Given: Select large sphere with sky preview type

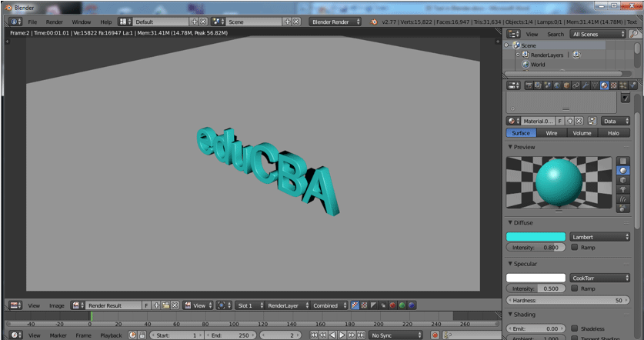Looking at the screenshot, I should tap(623, 208).
